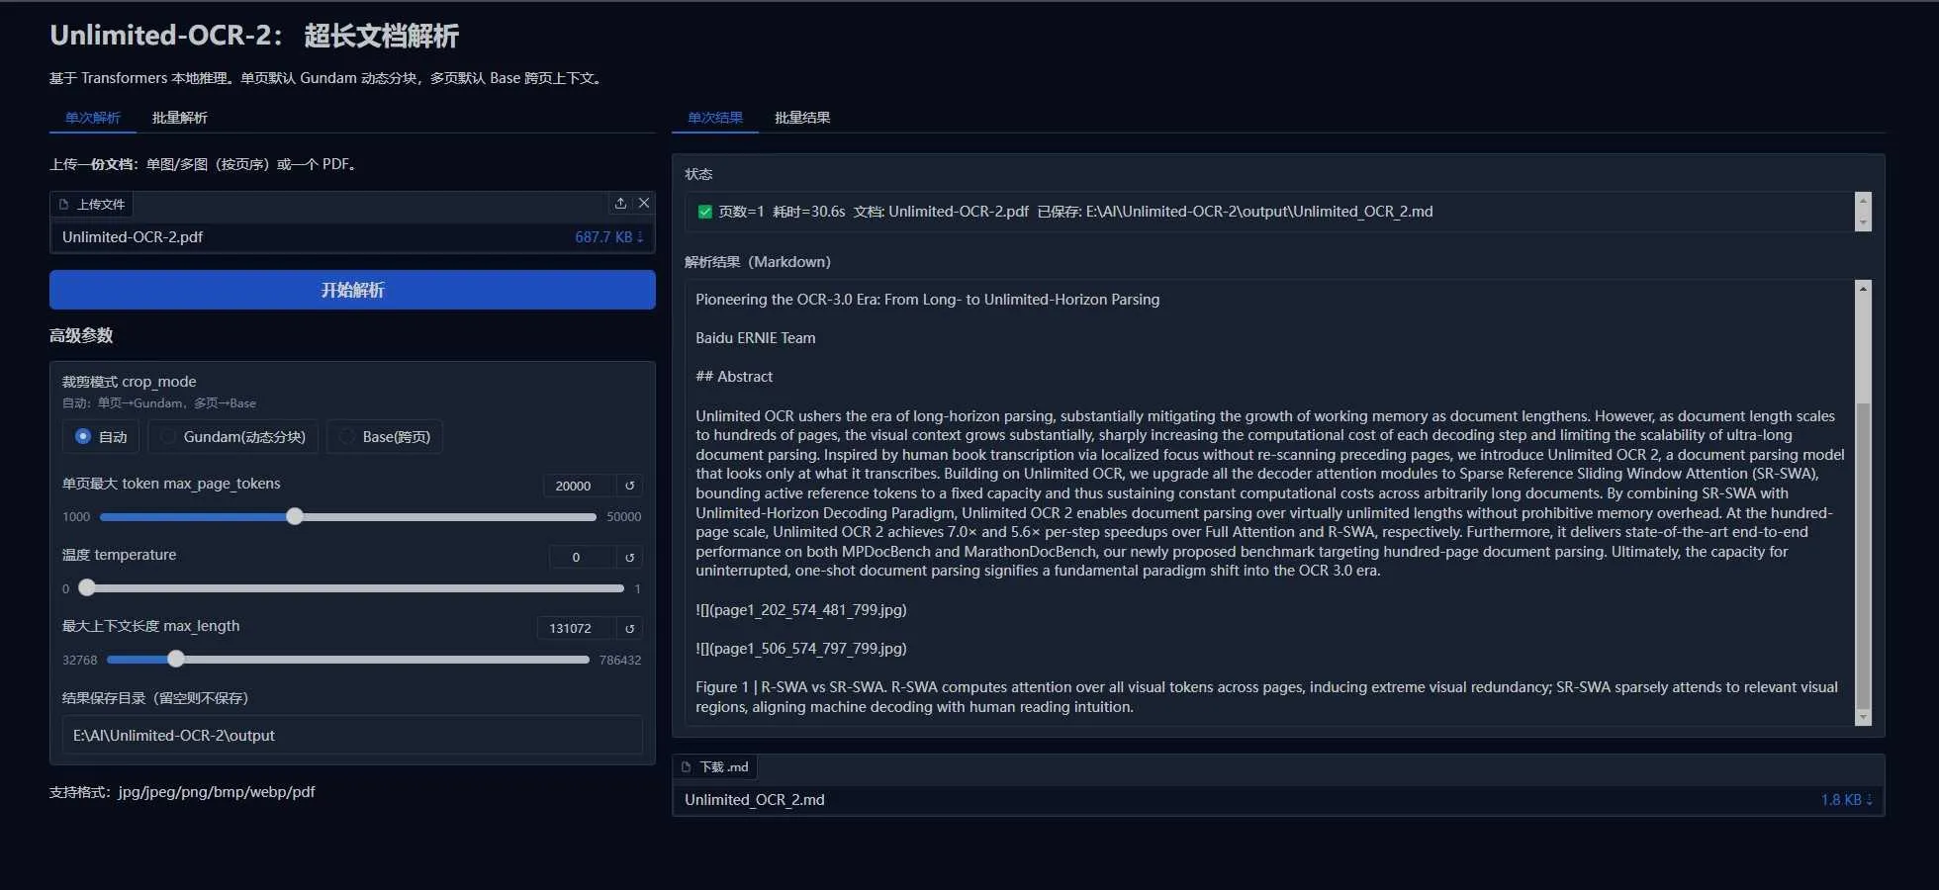
Task: Switch to 批量解析 tab
Action: [180, 118]
